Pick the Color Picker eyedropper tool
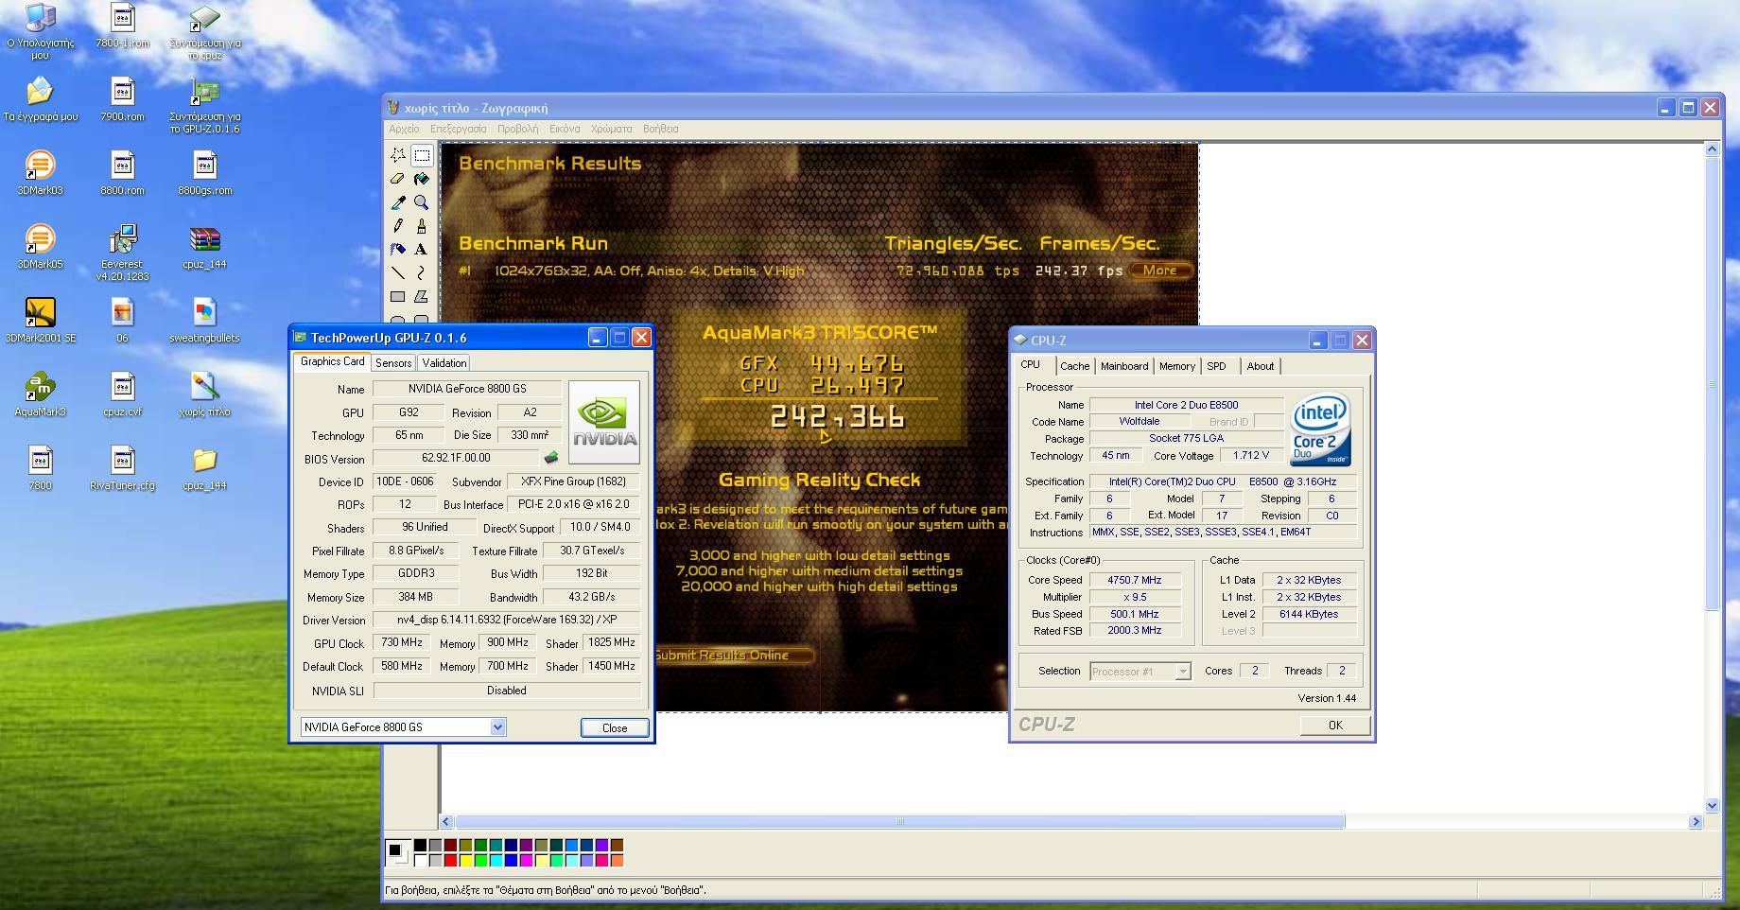The width and height of the screenshot is (1740, 910). 398,202
